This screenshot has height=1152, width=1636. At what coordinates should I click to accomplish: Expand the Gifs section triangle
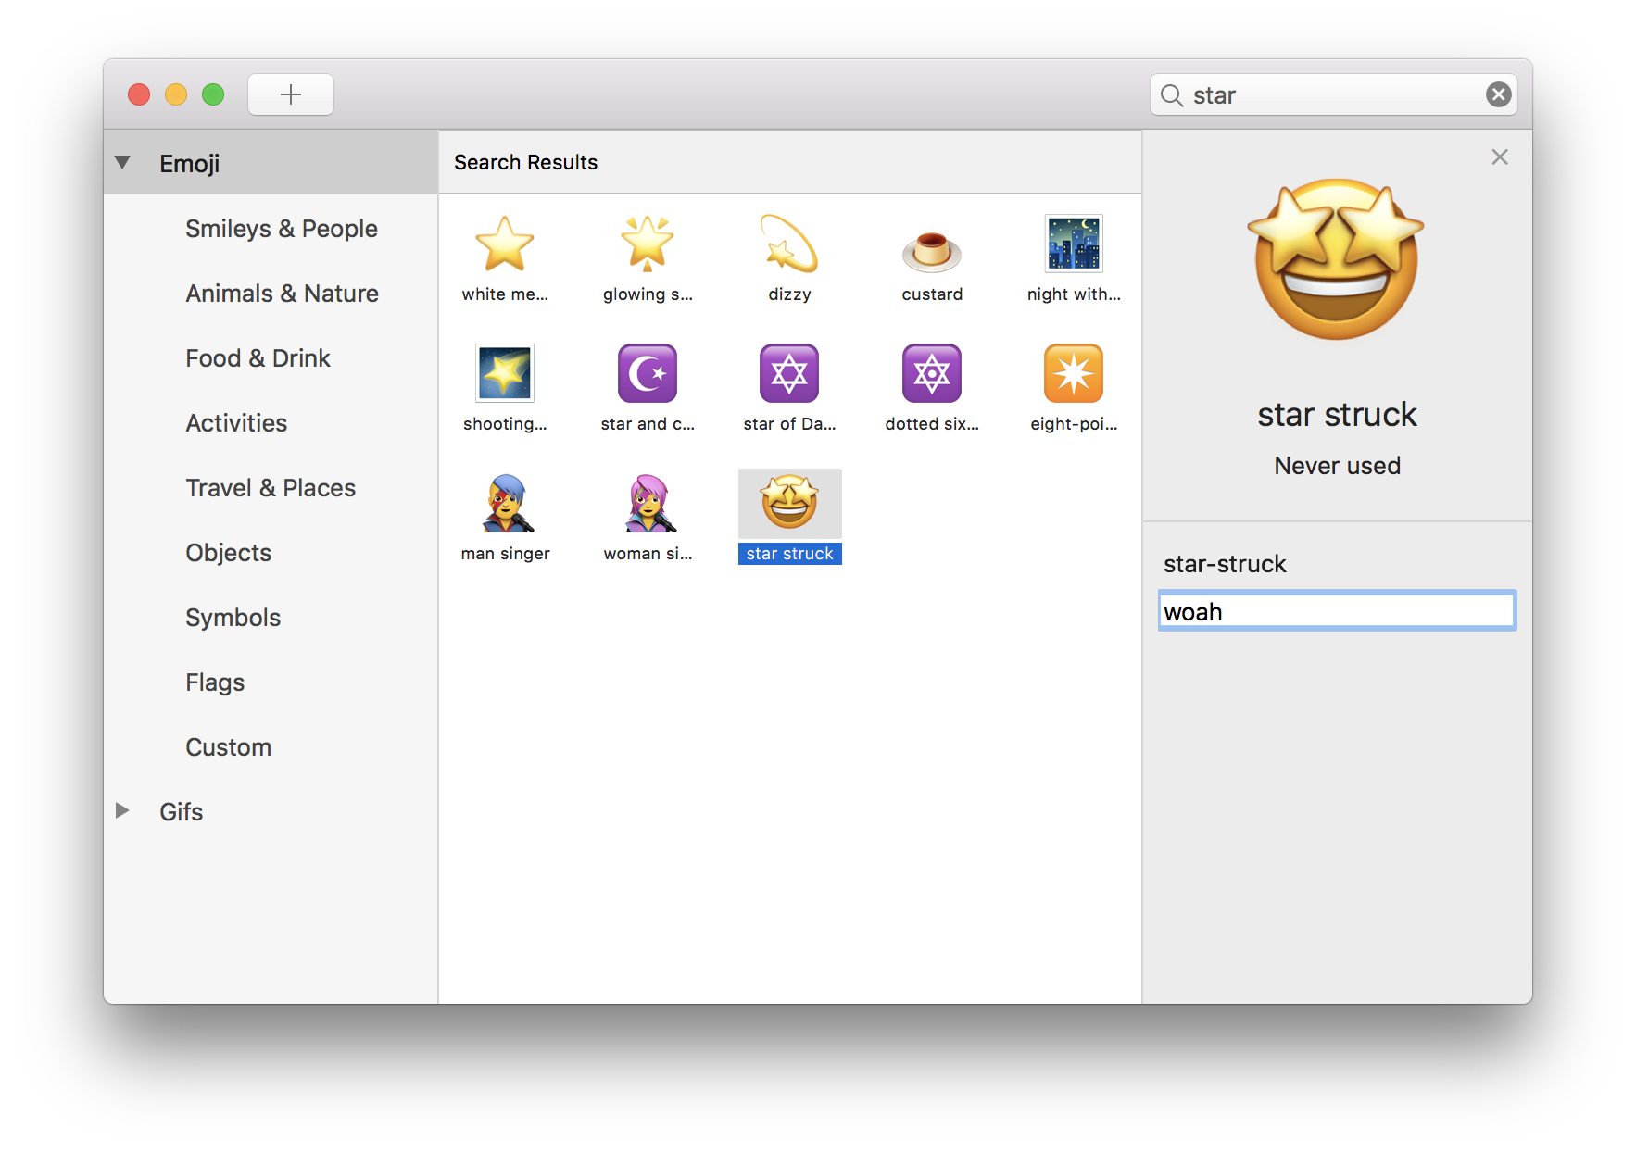(122, 810)
